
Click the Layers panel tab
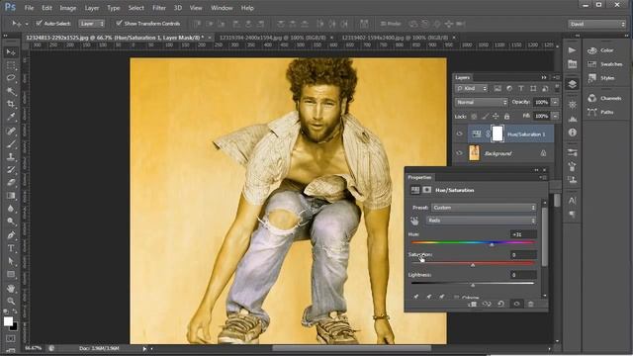462,77
